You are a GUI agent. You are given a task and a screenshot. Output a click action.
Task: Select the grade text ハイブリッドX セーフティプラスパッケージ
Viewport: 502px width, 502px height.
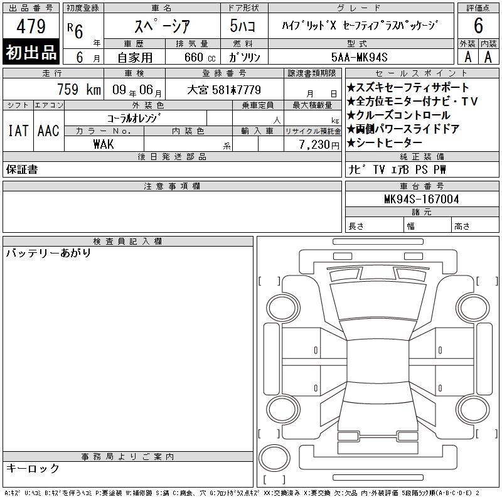(360, 25)
